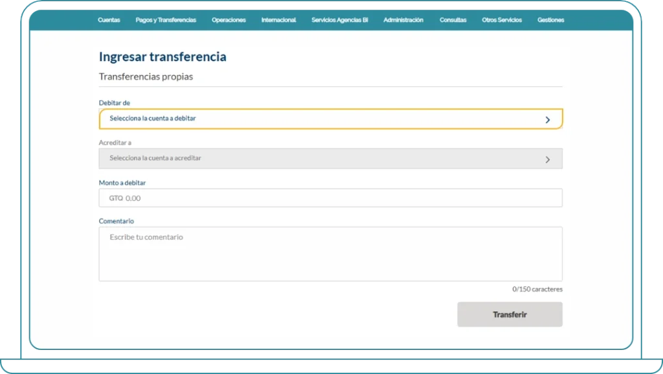The width and height of the screenshot is (663, 374).
Task: Open the Consultas menu
Action: (453, 20)
